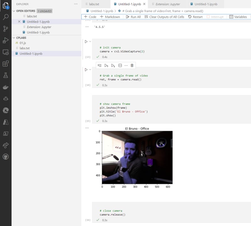Click the plotted camera frame image

pyautogui.click(x=137, y=157)
